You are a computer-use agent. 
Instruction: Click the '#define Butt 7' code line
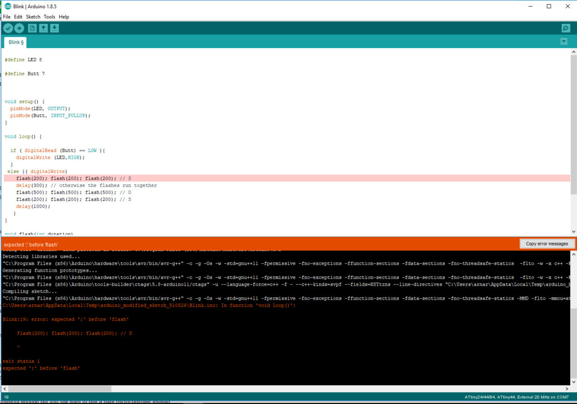(x=25, y=73)
